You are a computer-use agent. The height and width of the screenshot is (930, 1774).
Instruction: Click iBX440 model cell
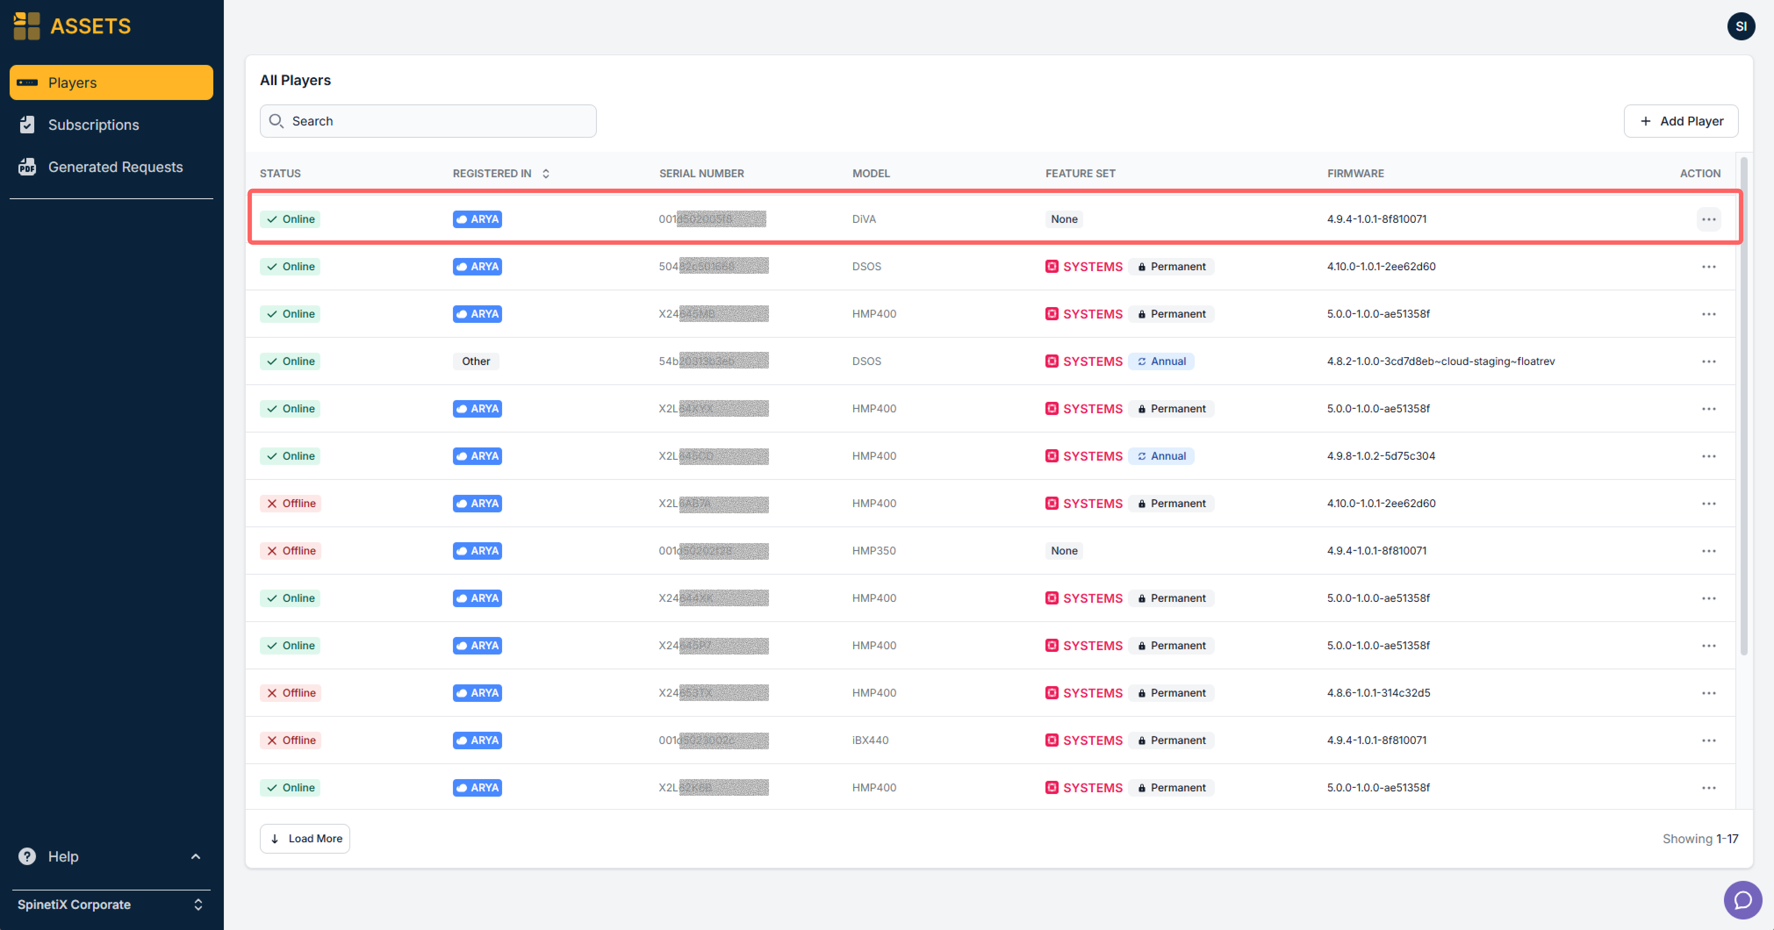point(870,740)
